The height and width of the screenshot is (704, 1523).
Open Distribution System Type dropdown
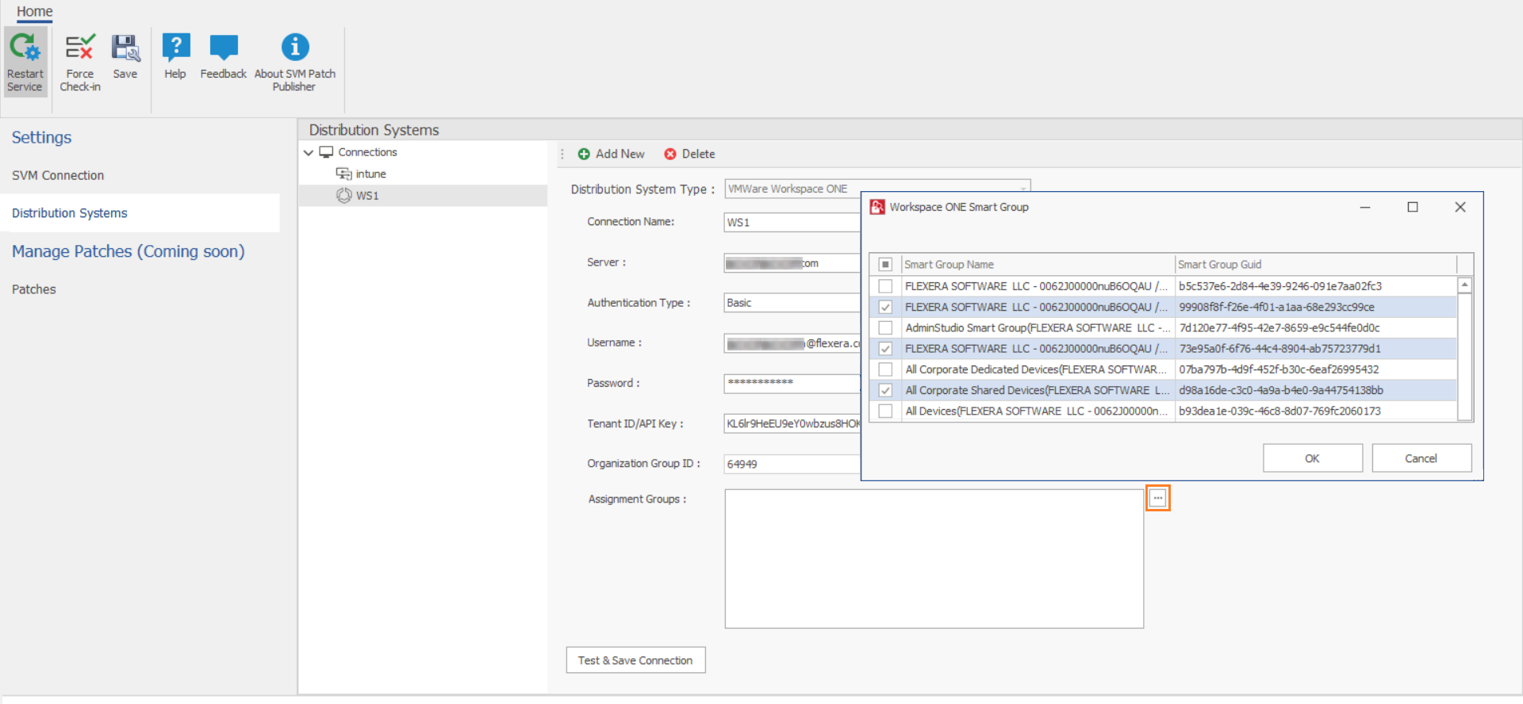click(x=1023, y=189)
